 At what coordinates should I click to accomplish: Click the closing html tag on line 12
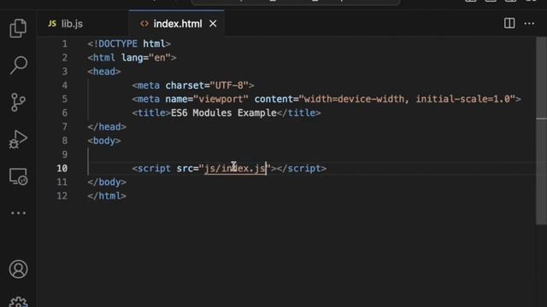pyautogui.click(x=107, y=196)
